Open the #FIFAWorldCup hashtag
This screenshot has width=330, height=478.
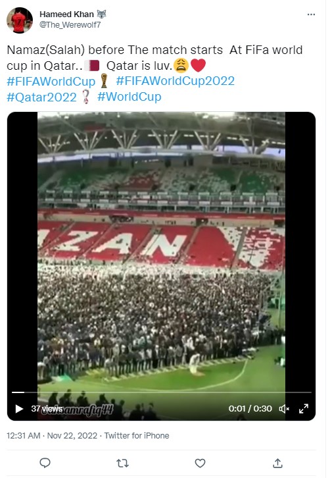[x=51, y=81]
